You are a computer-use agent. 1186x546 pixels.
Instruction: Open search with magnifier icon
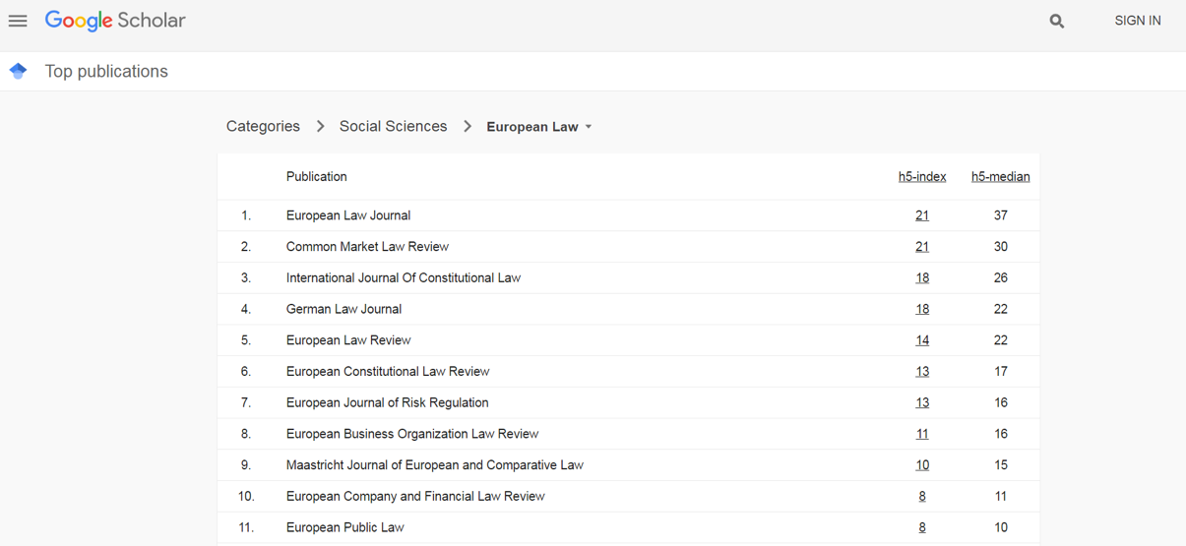coord(1057,21)
